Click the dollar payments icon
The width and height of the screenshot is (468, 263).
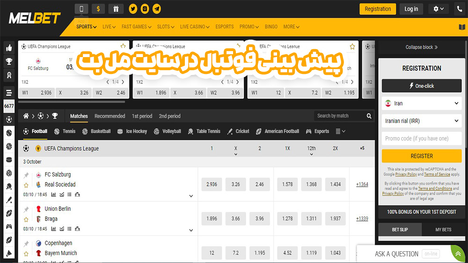98,9
